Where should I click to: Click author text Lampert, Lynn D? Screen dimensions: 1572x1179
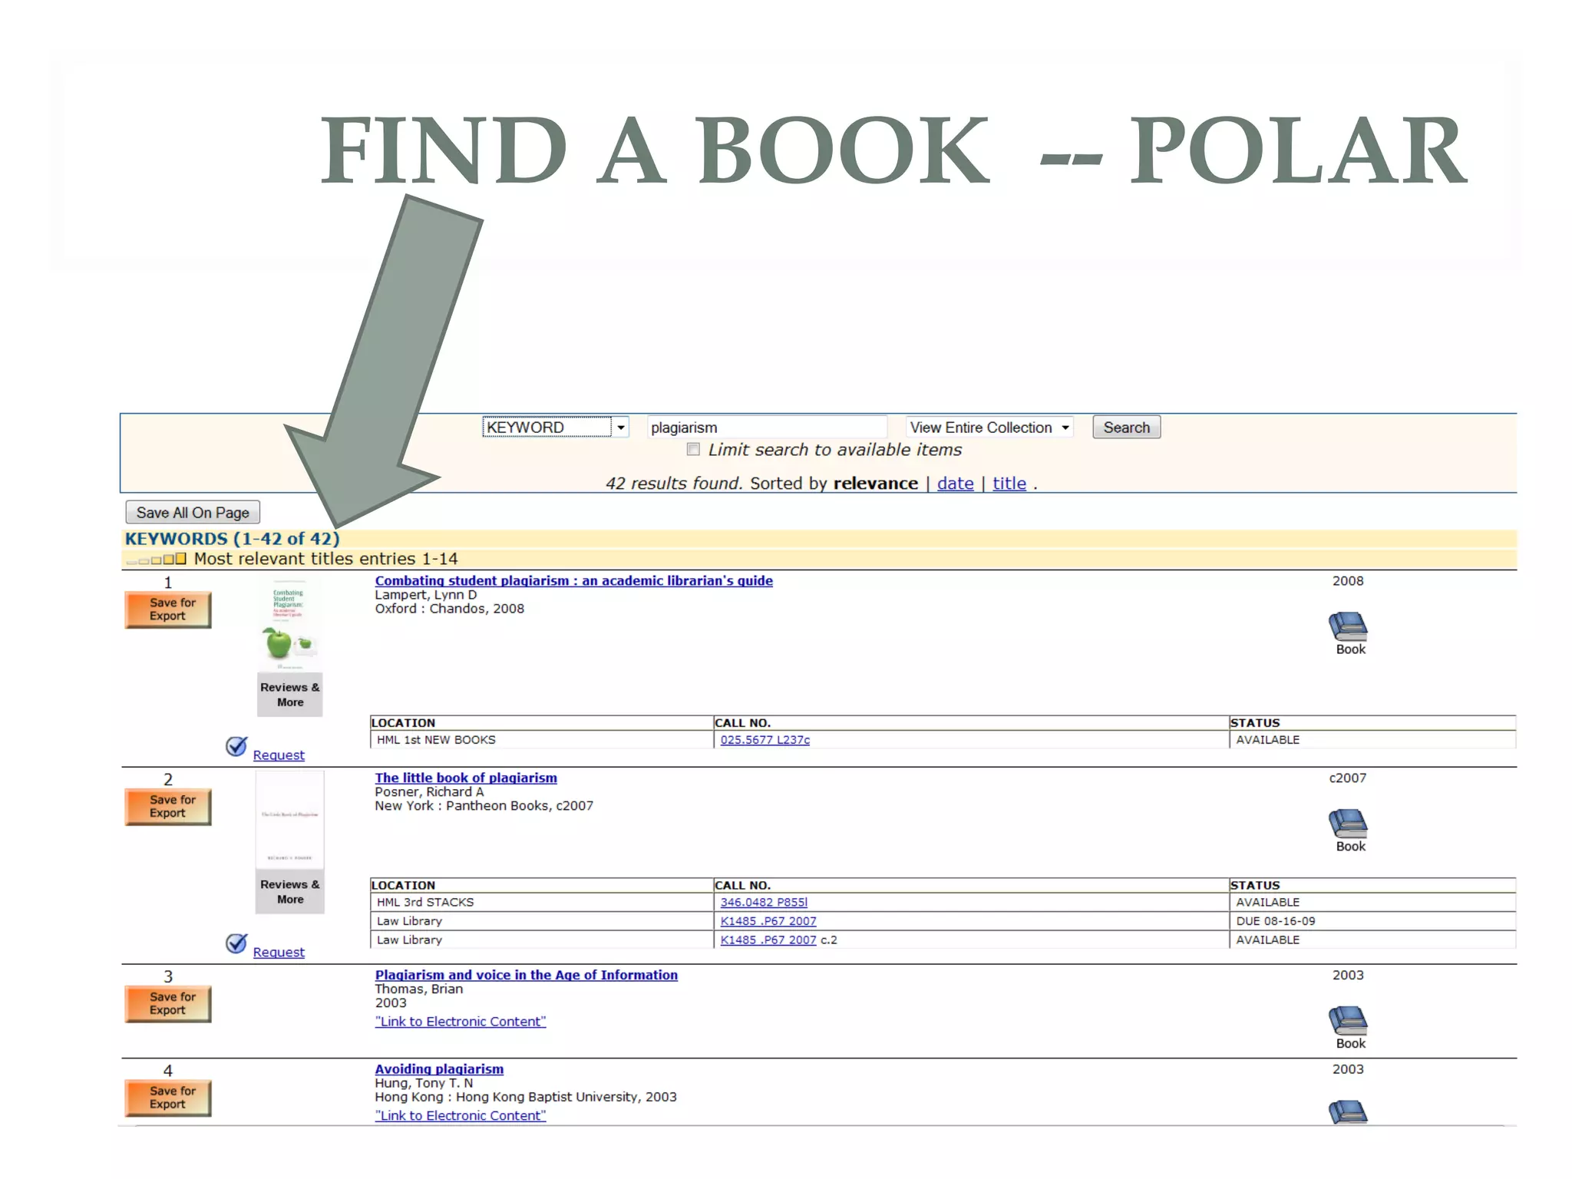(426, 595)
